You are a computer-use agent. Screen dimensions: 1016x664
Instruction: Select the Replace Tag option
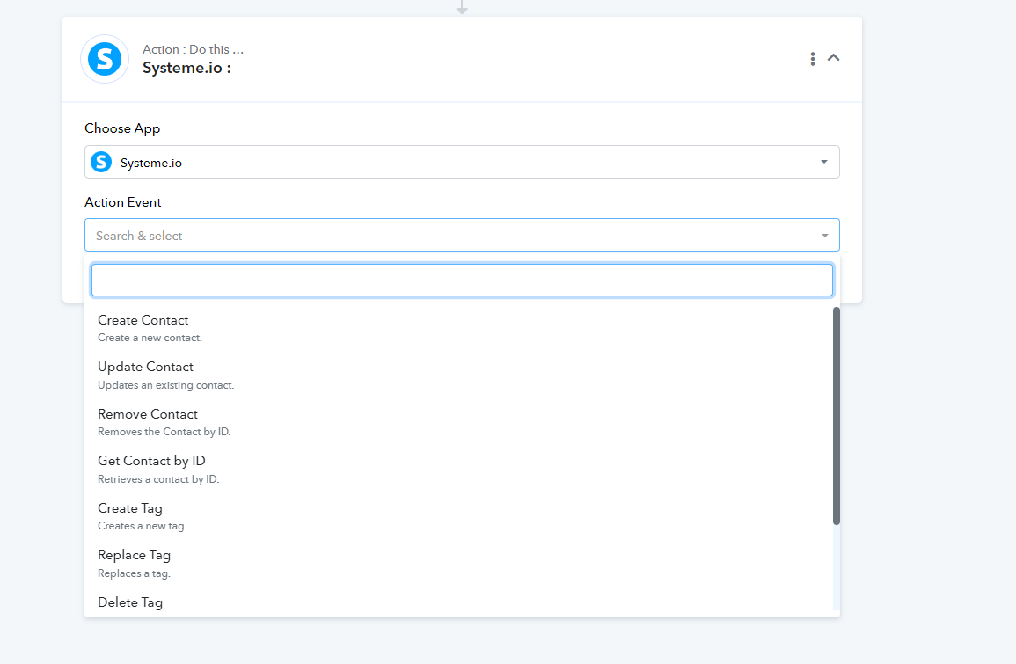point(135,555)
